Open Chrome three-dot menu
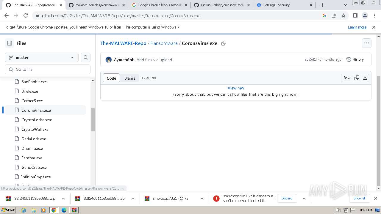The height and width of the screenshot is (214, 381). coord(374,15)
